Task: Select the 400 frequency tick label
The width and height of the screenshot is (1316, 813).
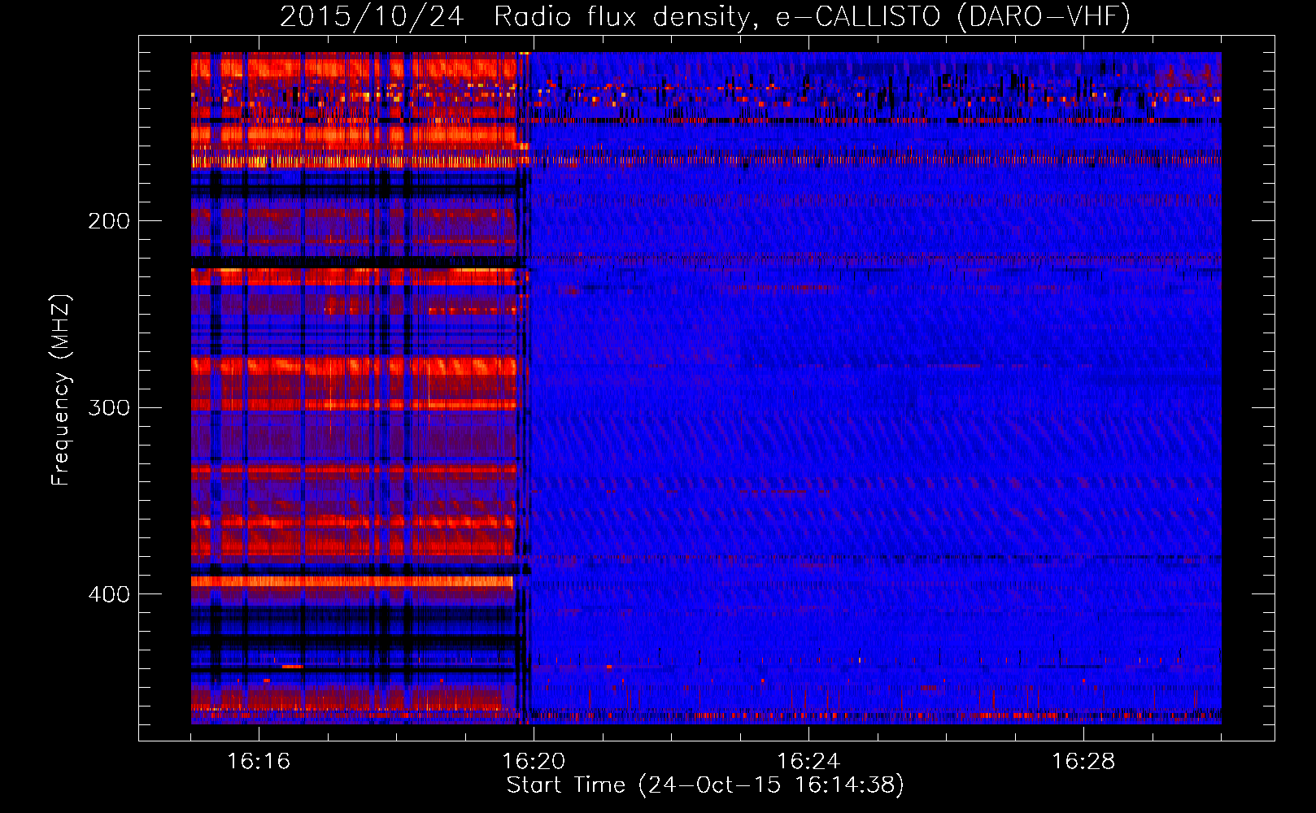Action: click(109, 594)
